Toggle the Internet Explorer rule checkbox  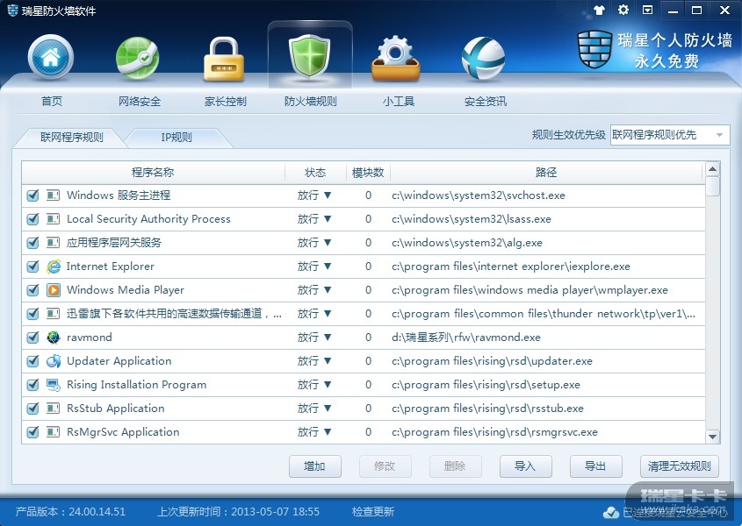click(32, 267)
